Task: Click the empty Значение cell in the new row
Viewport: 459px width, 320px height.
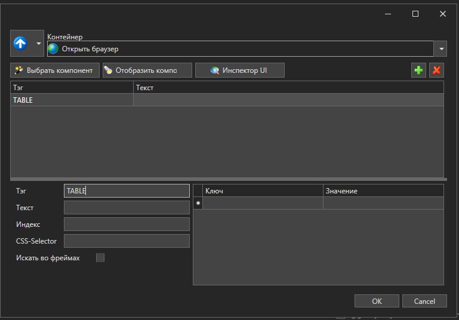Action: [x=383, y=203]
